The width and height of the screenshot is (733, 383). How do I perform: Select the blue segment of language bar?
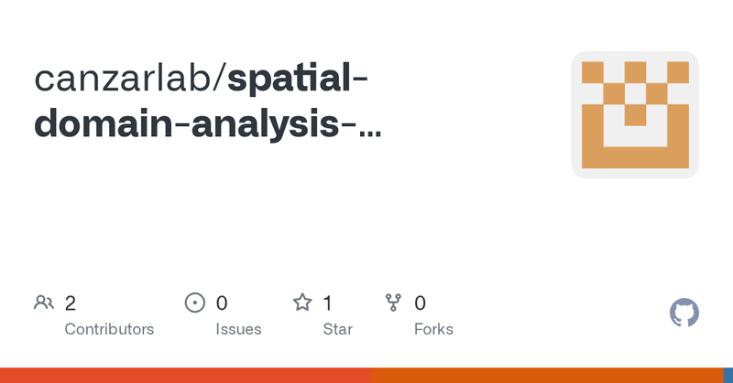pos(728,376)
